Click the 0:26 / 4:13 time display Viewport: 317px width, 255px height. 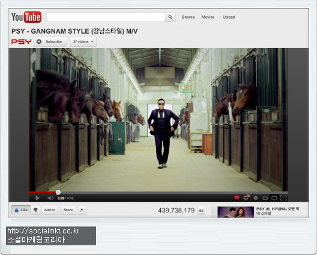coord(65,198)
